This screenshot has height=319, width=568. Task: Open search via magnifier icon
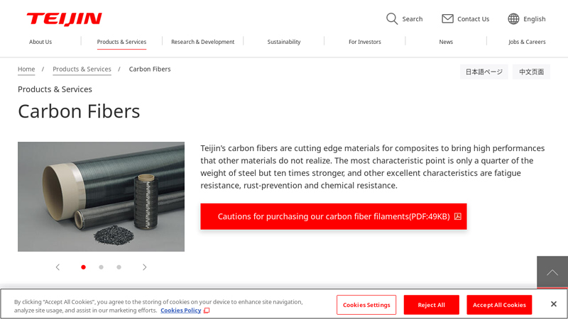click(x=392, y=19)
